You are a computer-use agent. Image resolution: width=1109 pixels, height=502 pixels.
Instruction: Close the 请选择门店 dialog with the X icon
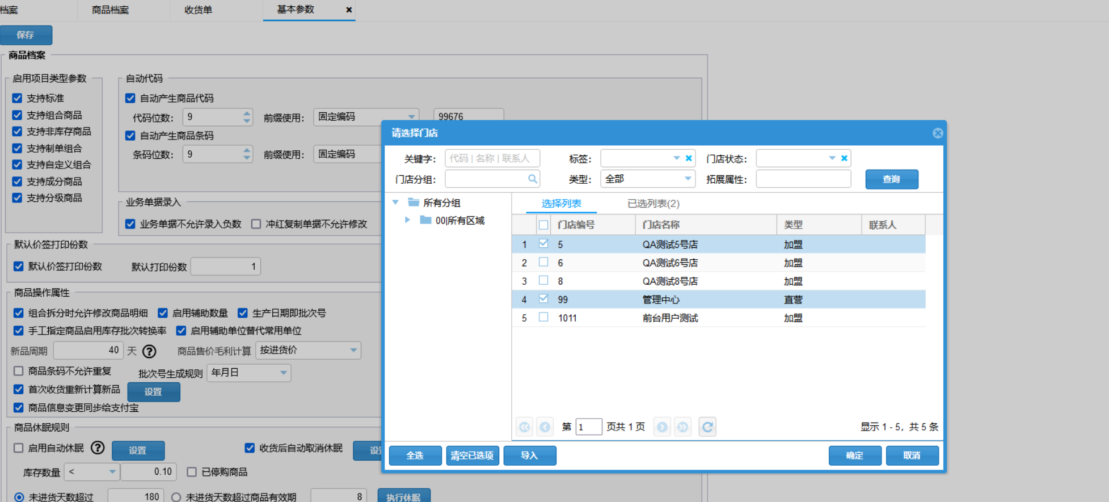click(938, 133)
